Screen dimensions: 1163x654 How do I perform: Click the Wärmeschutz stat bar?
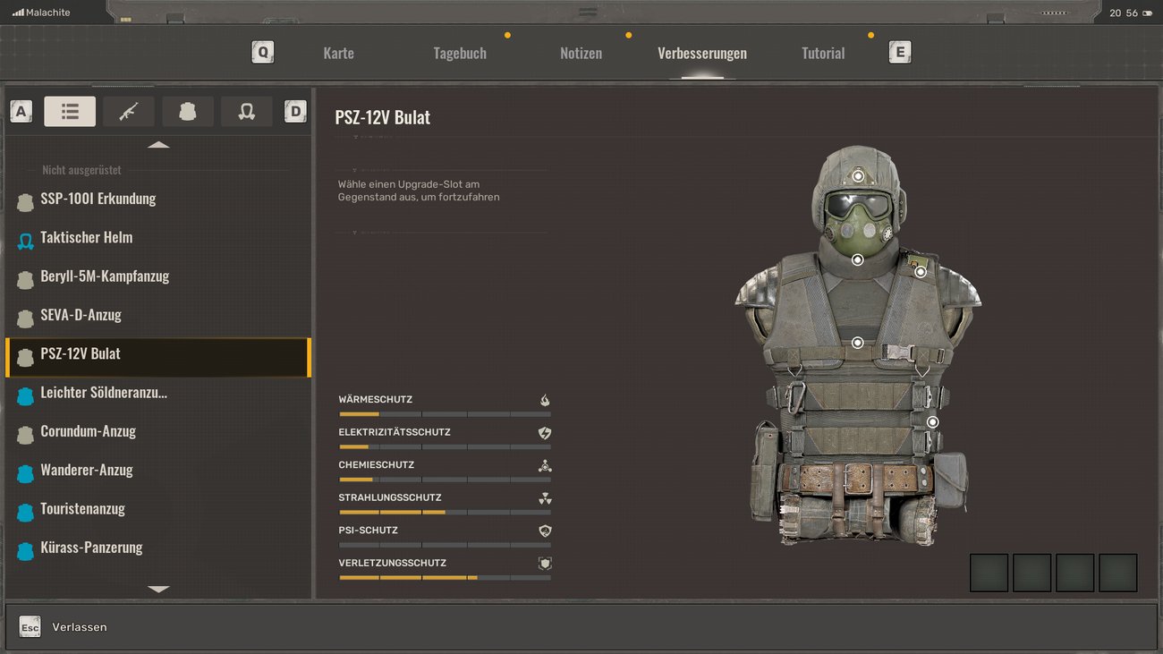coord(445,414)
